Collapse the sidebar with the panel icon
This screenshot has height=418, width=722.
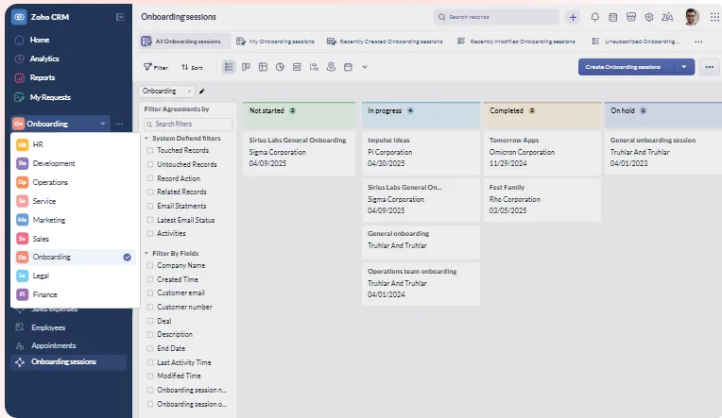[x=120, y=17]
